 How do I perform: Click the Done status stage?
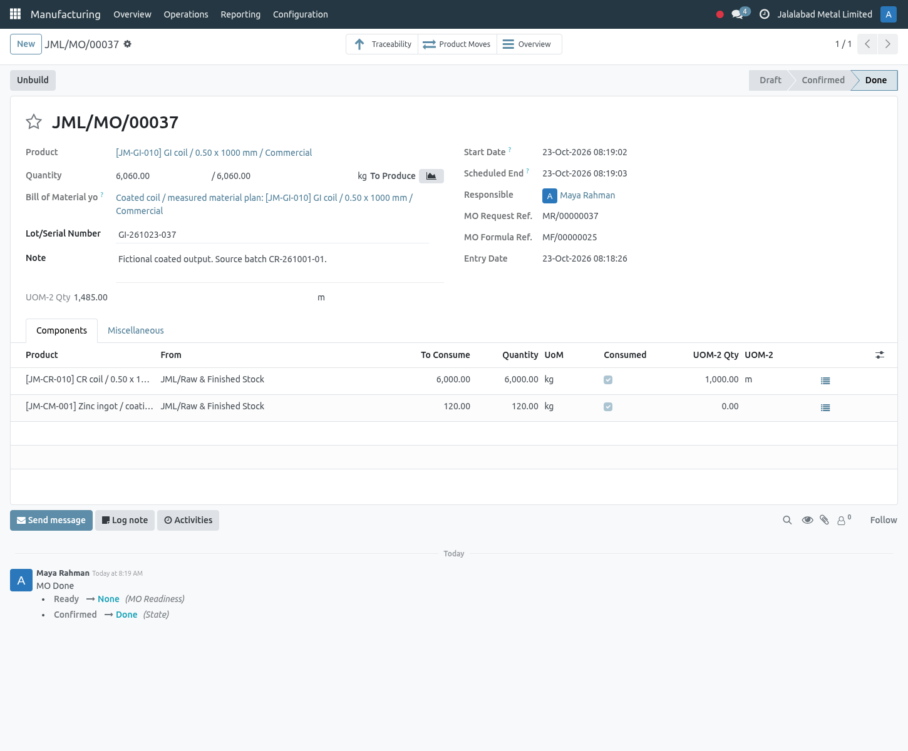click(875, 80)
